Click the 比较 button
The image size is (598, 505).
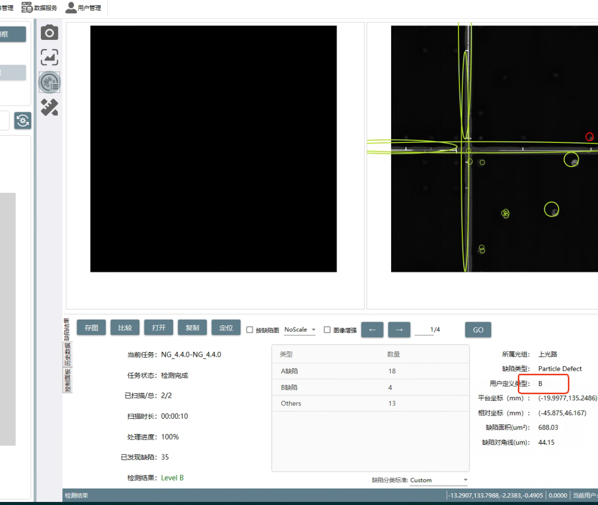pos(125,328)
